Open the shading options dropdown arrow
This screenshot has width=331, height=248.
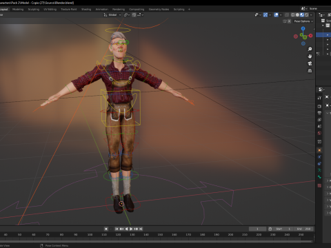pyautogui.click(x=311, y=15)
